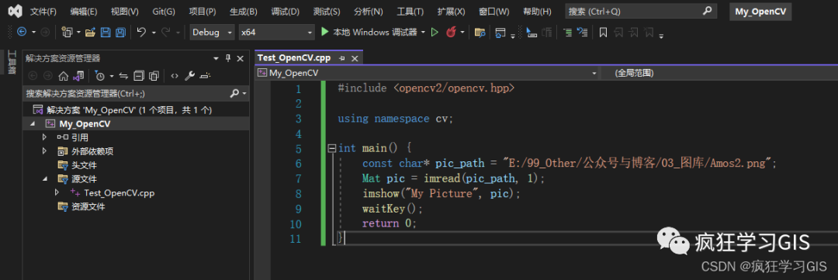Open the debugger target dropdown arrow
This screenshot has width=838, height=280.
click(x=423, y=33)
